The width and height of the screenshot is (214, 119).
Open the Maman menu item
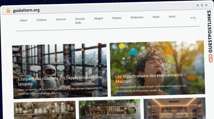117,18
